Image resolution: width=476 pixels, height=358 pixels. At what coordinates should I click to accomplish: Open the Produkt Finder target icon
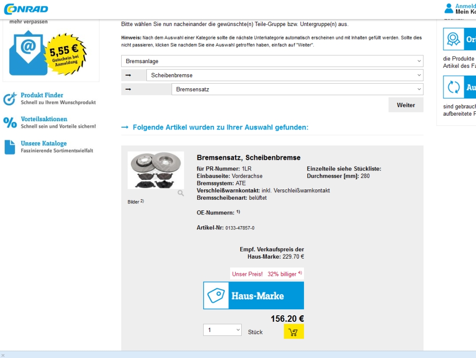10,99
